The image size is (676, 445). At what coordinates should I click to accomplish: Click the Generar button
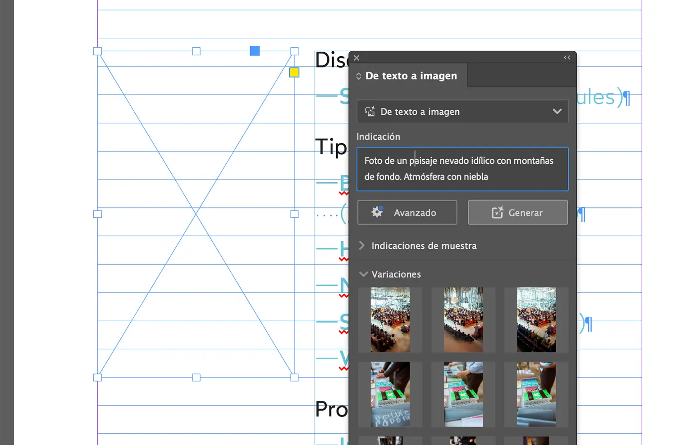(517, 213)
